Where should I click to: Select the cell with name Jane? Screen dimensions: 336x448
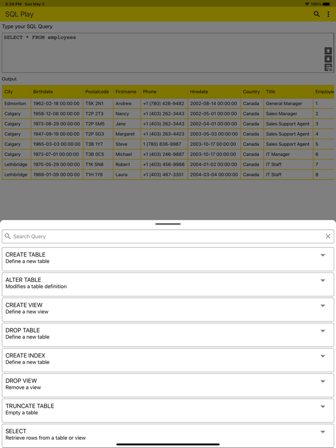(x=127, y=124)
